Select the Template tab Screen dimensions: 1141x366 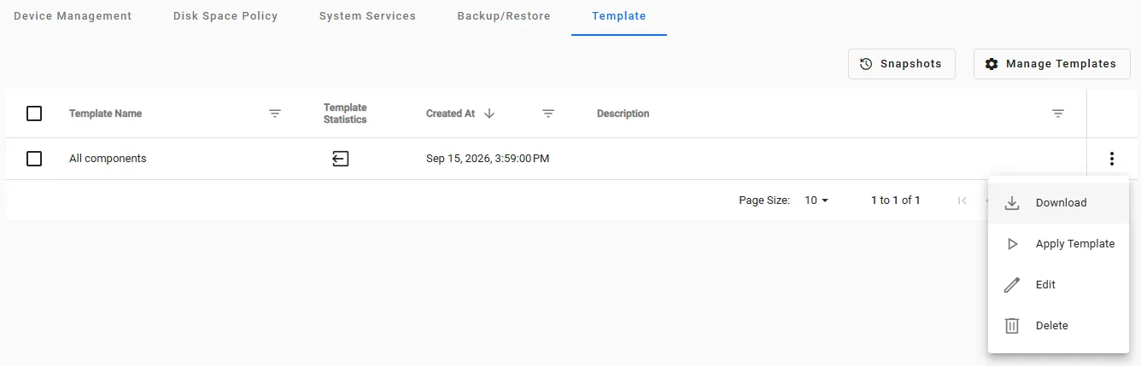tap(619, 16)
